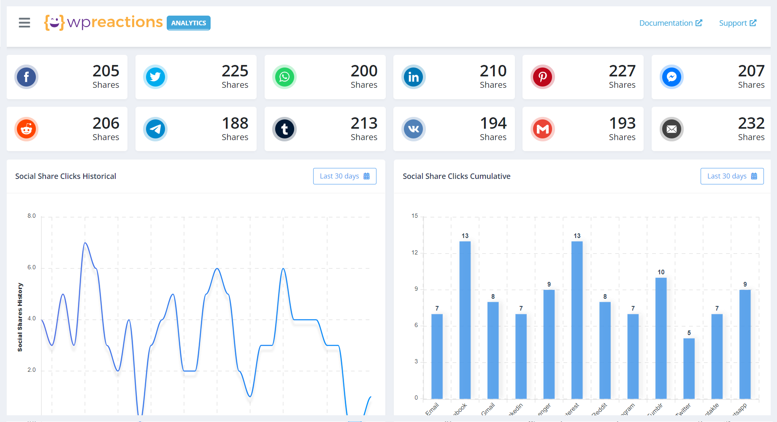Click the 200 Shares count

[364, 76]
